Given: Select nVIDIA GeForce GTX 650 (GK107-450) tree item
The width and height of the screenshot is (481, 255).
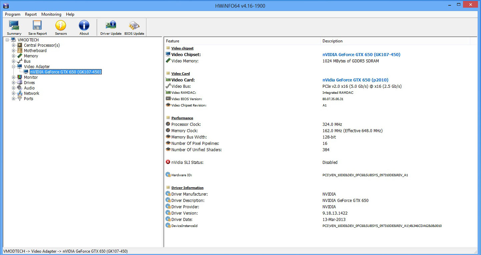Looking at the screenshot, I should (x=65, y=72).
